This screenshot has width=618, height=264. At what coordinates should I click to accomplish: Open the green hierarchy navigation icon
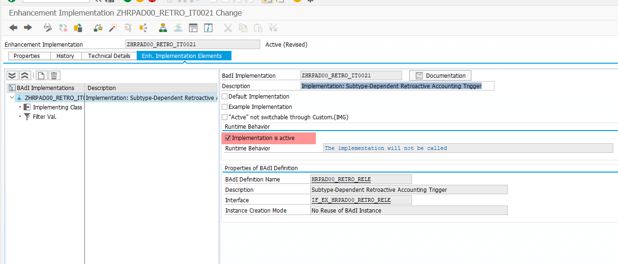point(163,28)
